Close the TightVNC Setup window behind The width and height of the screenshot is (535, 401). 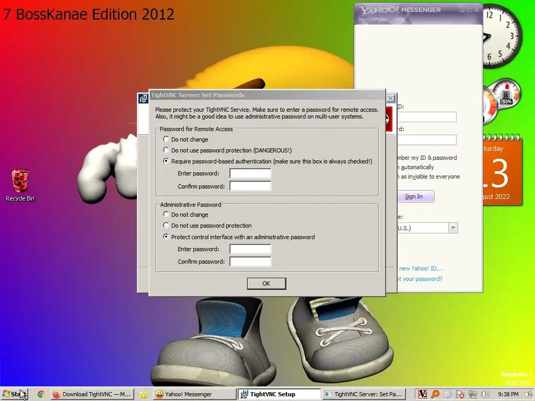coord(391,99)
